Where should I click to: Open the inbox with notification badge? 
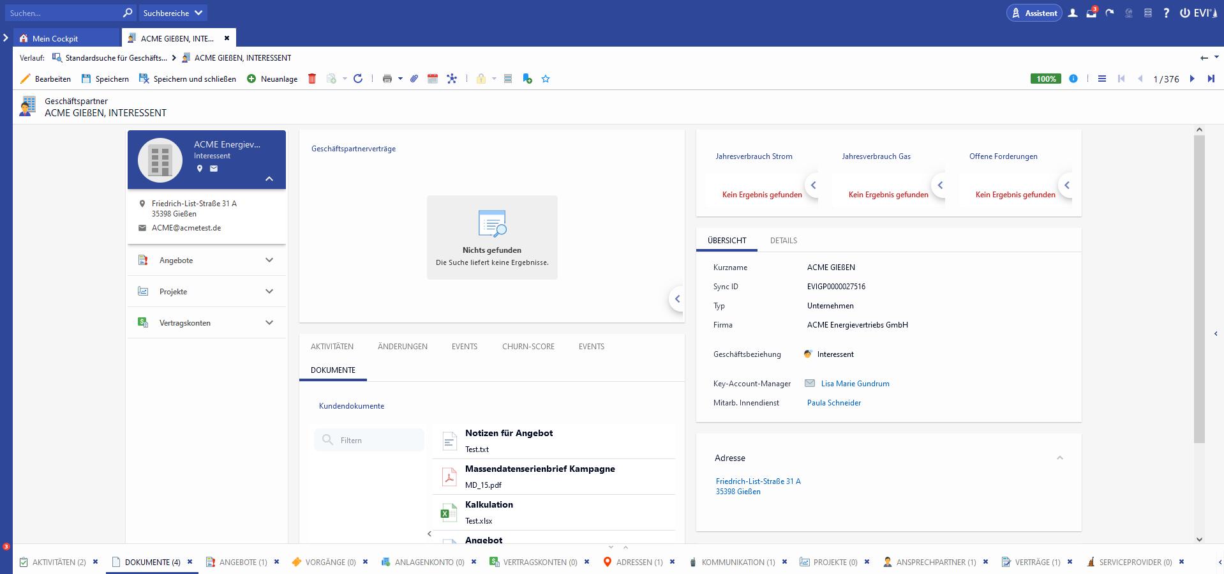tap(1091, 13)
